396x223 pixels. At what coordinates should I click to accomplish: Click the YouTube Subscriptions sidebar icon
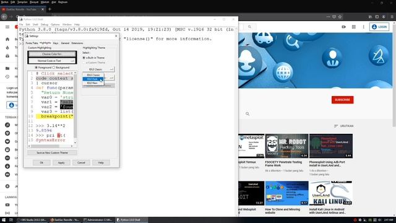(7, 56)
